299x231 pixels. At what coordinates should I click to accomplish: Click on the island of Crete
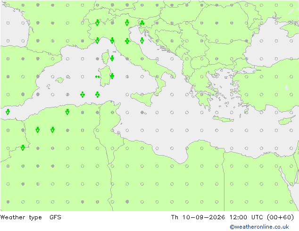click(x=223, y=119)
